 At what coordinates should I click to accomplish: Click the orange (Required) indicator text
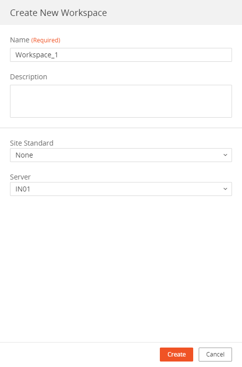pos(46,40)
